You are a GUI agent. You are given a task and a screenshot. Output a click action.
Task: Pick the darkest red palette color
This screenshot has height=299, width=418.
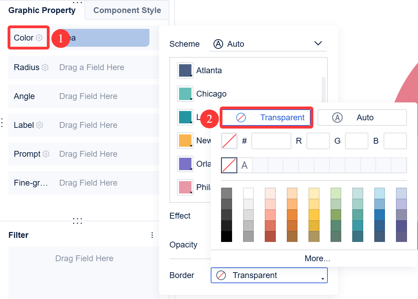pos(270,236)
